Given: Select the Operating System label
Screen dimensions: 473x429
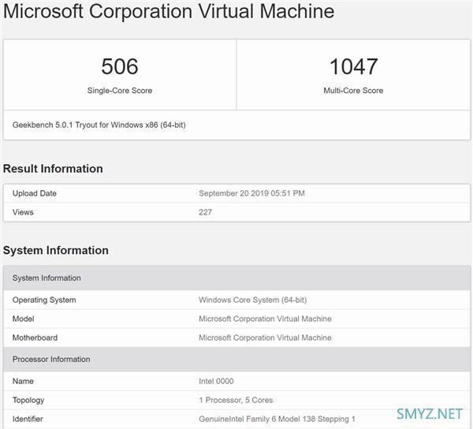Looking at the screenshot, I should point(44,300).
